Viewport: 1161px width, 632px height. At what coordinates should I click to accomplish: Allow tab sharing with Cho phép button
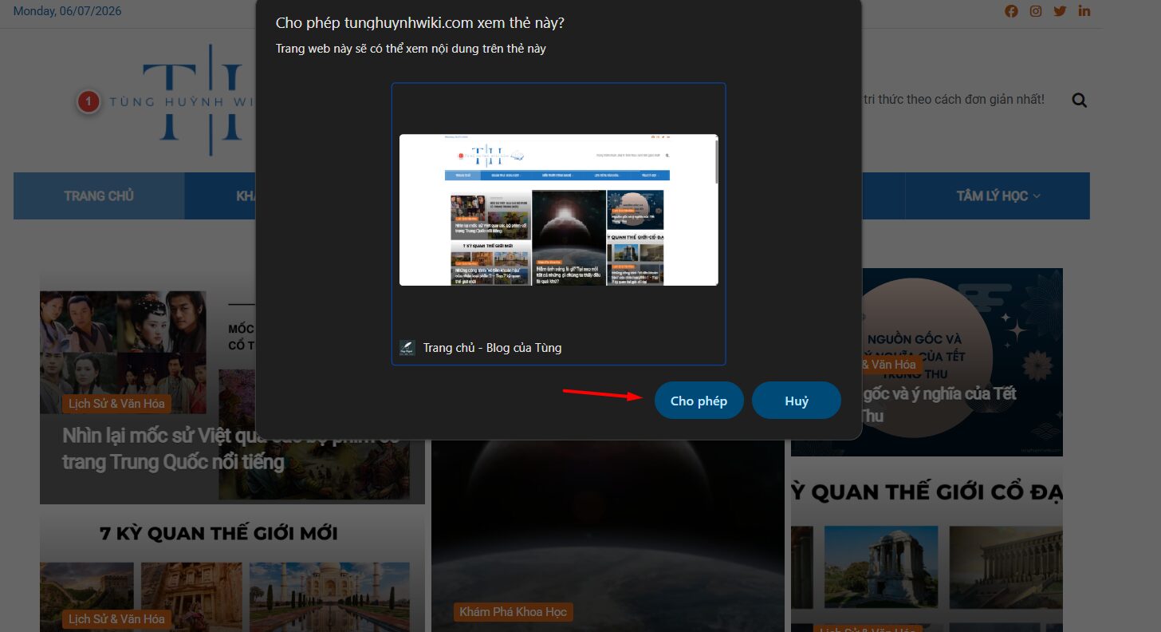[x=699, y=401]
